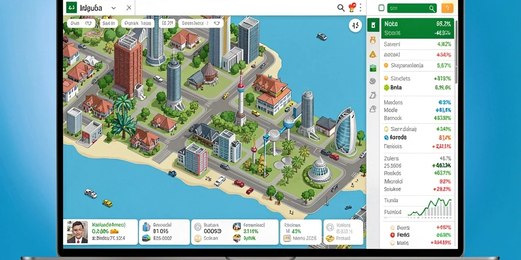The width and height of the screenshot is (521, 260).
Task: Select the green Nota header row
Action: pos(417,28)
